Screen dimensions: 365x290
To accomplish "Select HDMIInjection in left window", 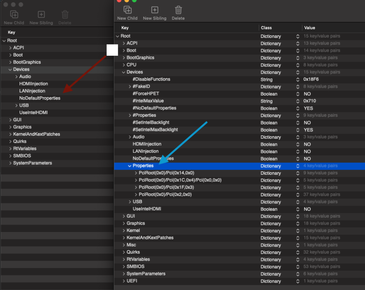I will tap(34, 84).
